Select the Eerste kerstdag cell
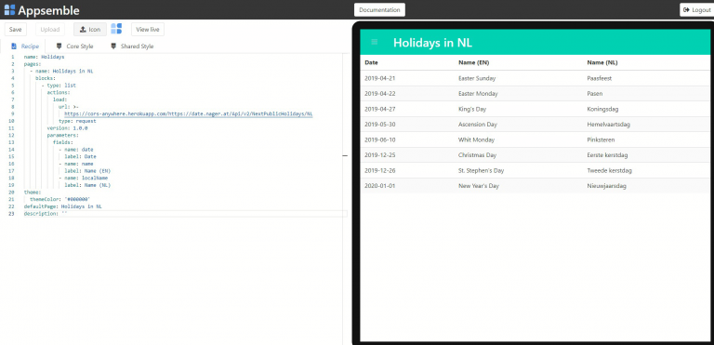The height and width of the screenshot is (345, 714). point(607,155)
